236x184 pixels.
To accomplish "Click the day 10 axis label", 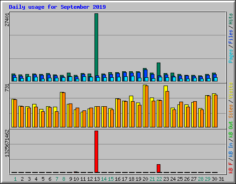I will coord(76,179).
